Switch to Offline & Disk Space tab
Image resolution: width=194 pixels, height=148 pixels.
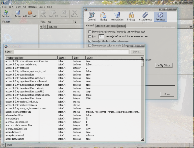(x=106, y=26)
